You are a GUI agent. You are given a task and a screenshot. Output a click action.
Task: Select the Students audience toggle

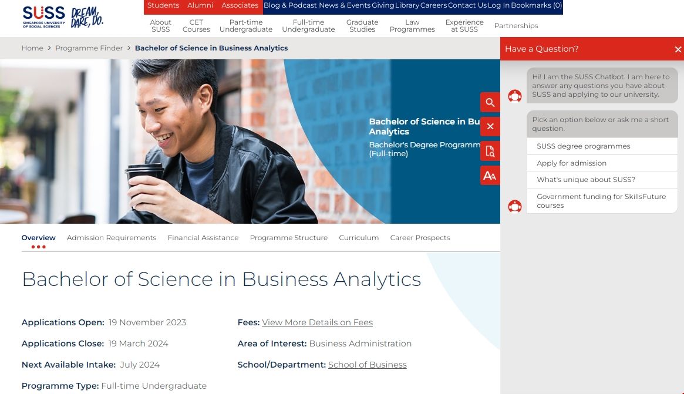163,5
